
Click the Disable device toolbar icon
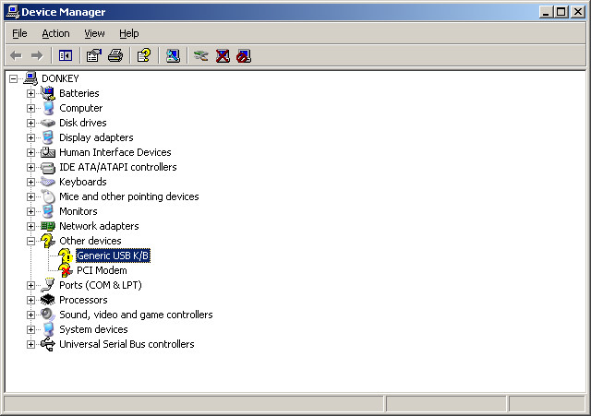click(x=243, y=56)
